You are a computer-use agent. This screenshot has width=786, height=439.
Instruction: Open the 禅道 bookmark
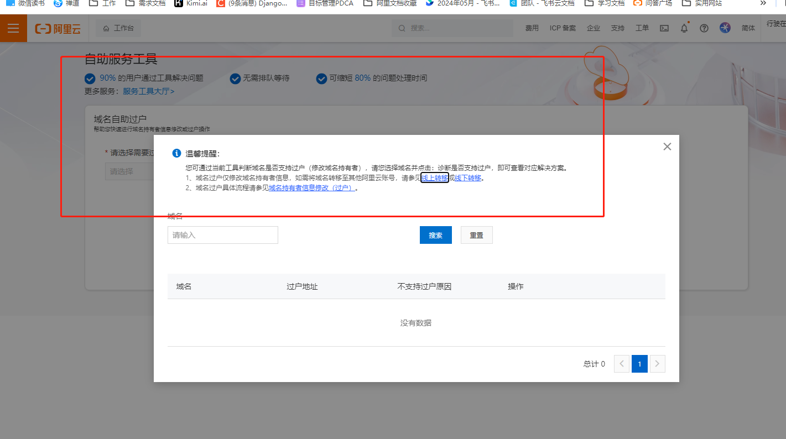[66, 3]
